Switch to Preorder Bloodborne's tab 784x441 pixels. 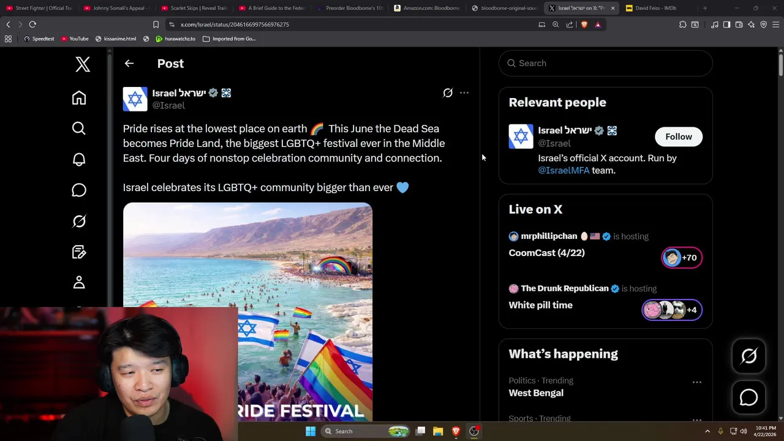coord(350,8)
